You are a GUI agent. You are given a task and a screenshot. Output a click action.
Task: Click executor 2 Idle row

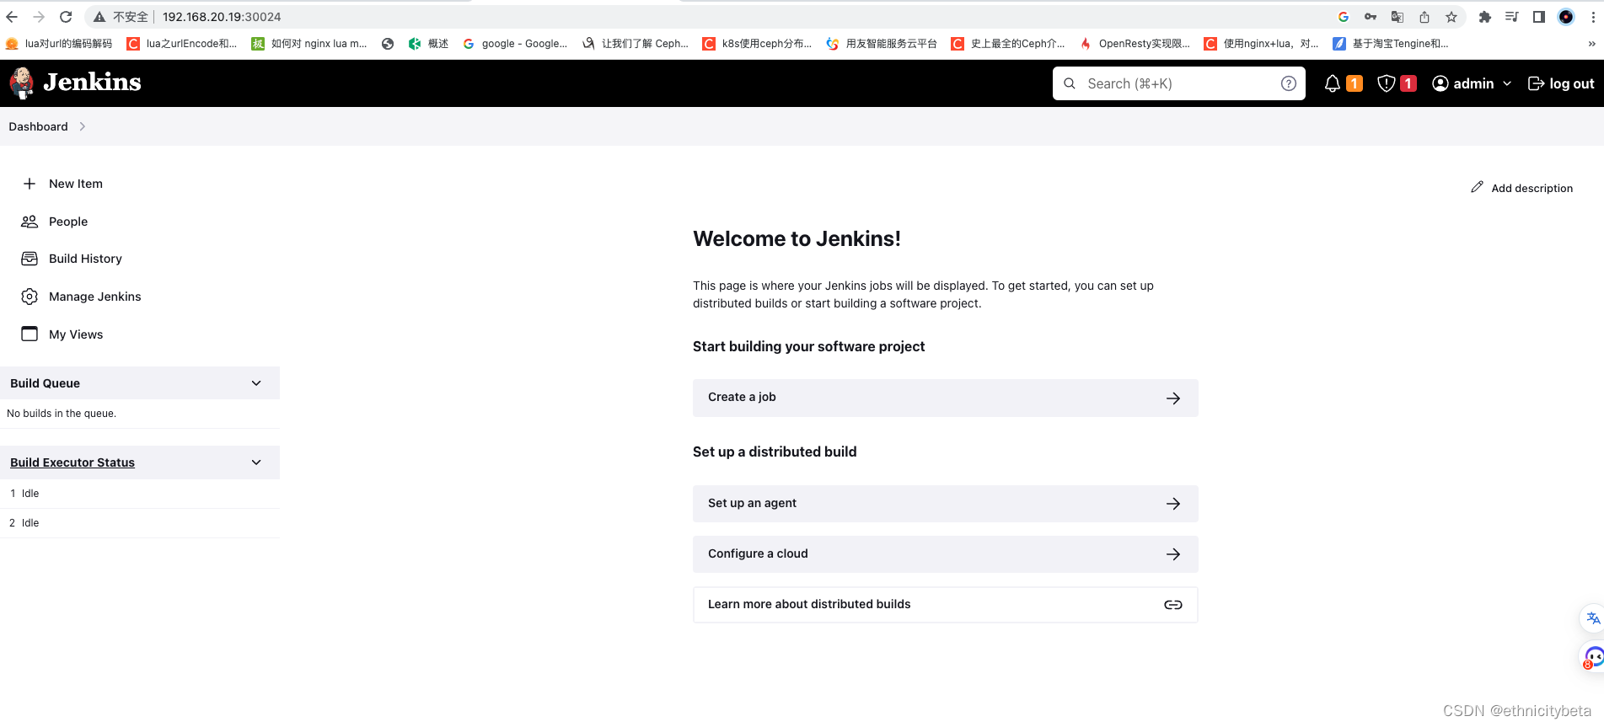[x=140, y=523]
